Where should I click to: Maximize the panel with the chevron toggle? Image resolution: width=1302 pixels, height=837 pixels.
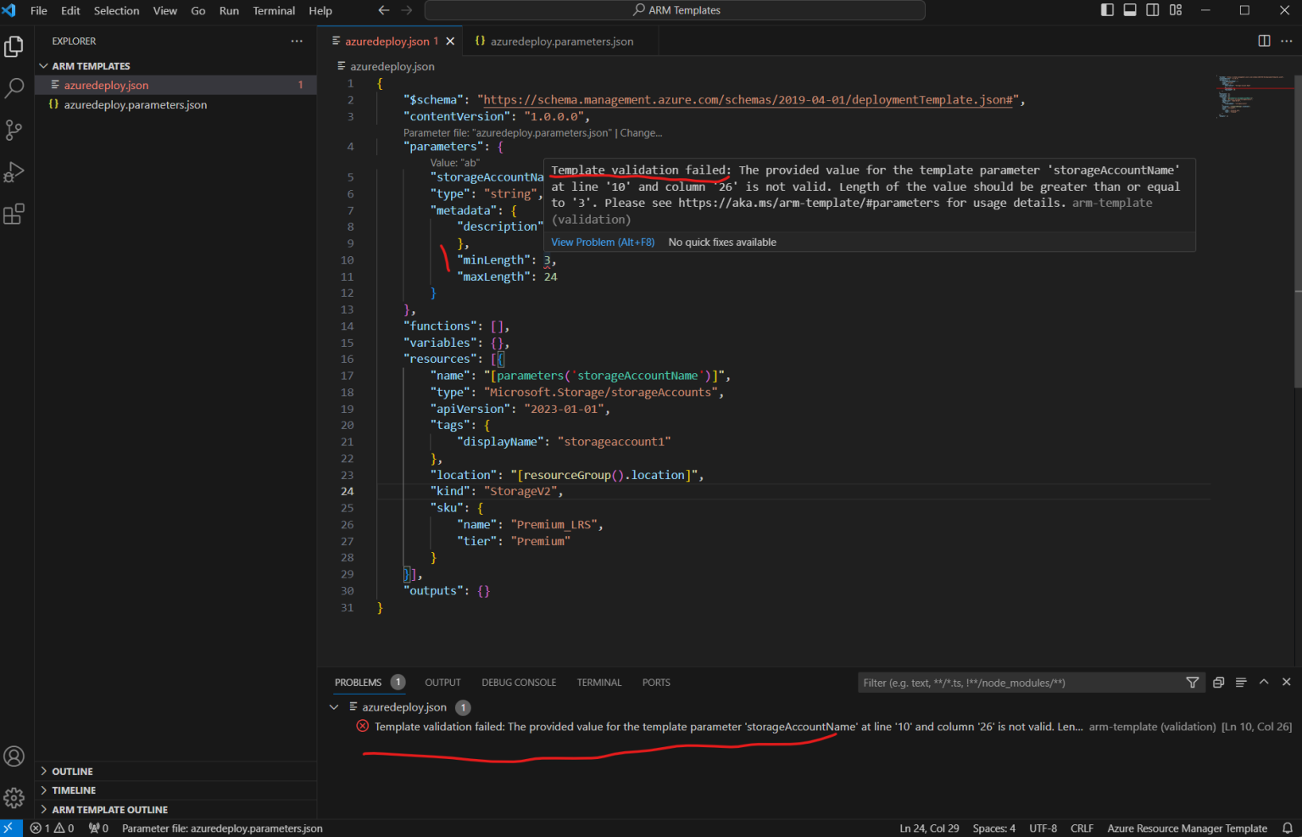(x=1264, y=682)
